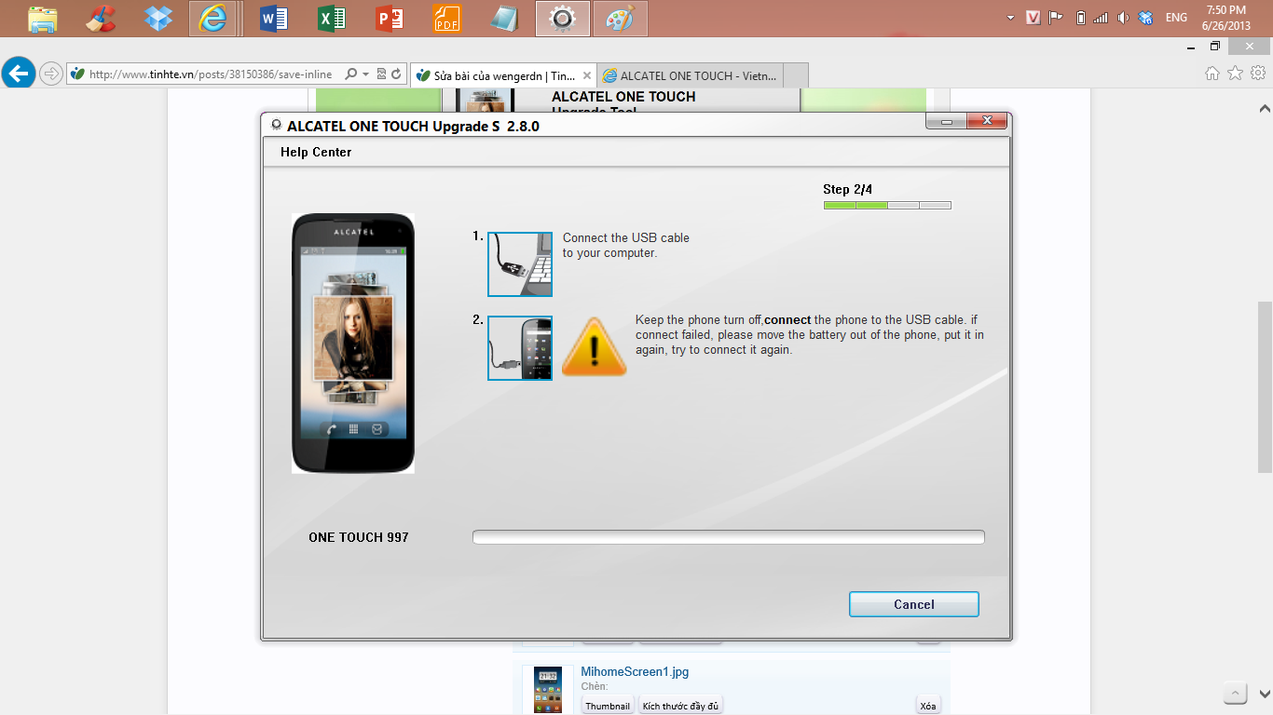The width and height of the screenshot is (1273, 715).
Task: Click the browser Forward arrow
Action: click(51, 73)
